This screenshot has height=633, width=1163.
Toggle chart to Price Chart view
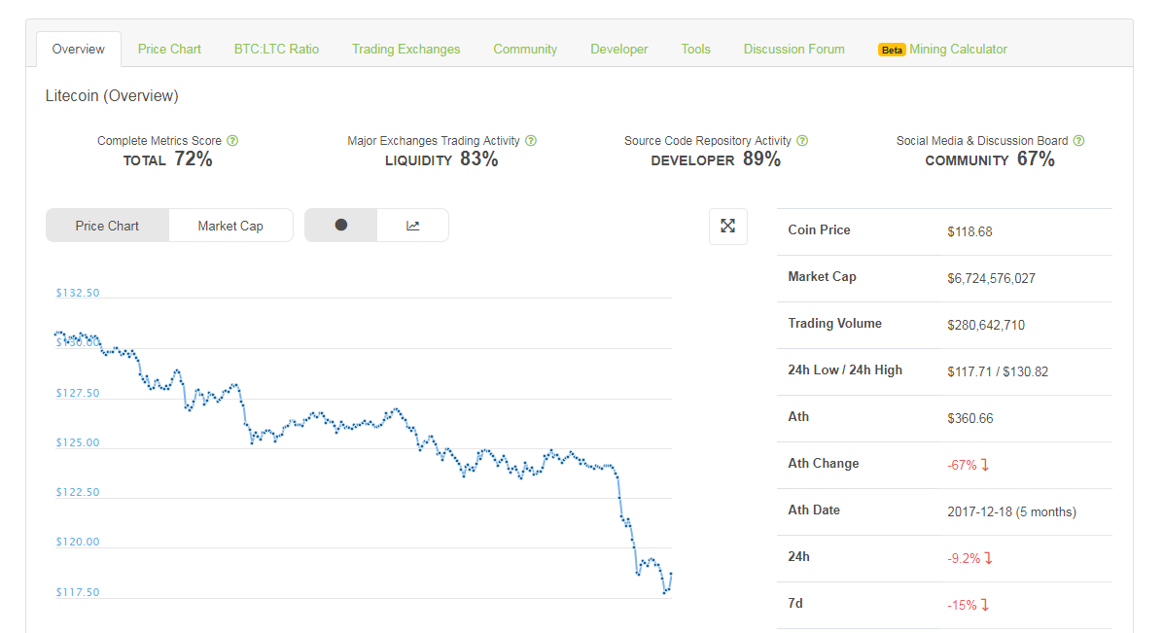click(107, 226)
